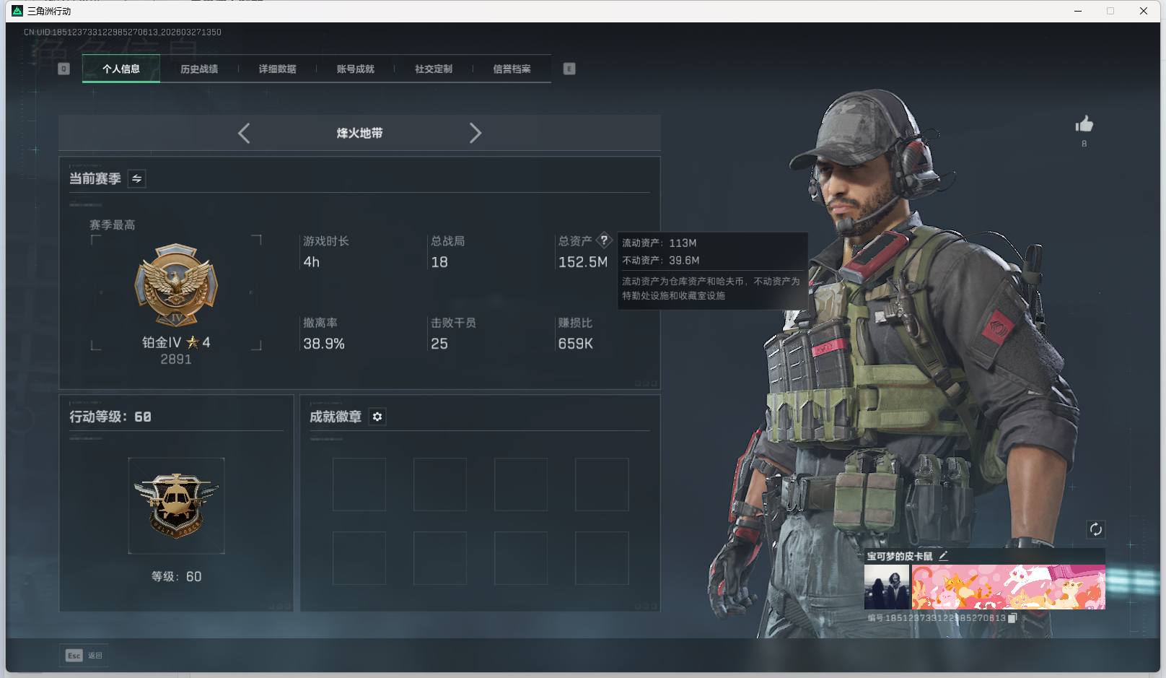Copy the player 编号 with the copy icon
Screen dimensions: 1166x678
[x=1013, y=618]
